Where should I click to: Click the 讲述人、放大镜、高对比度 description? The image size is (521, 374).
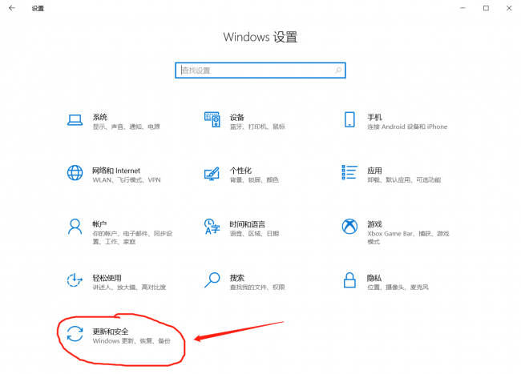(x=129, y=287)
